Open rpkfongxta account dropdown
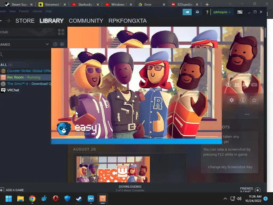The width and height of the screenshot is (273, 205). pos(222,12)
